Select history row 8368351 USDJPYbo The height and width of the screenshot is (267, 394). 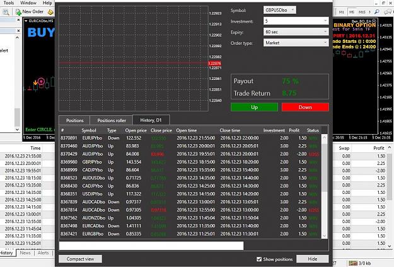click(190, 194)
